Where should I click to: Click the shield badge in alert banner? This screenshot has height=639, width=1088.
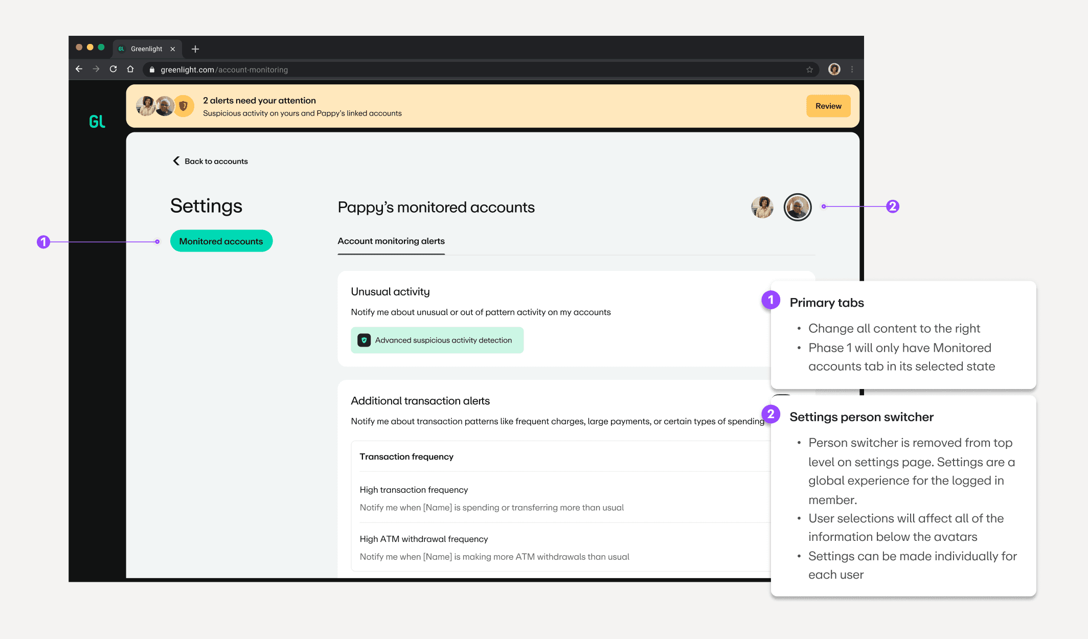tap(184, 106)
